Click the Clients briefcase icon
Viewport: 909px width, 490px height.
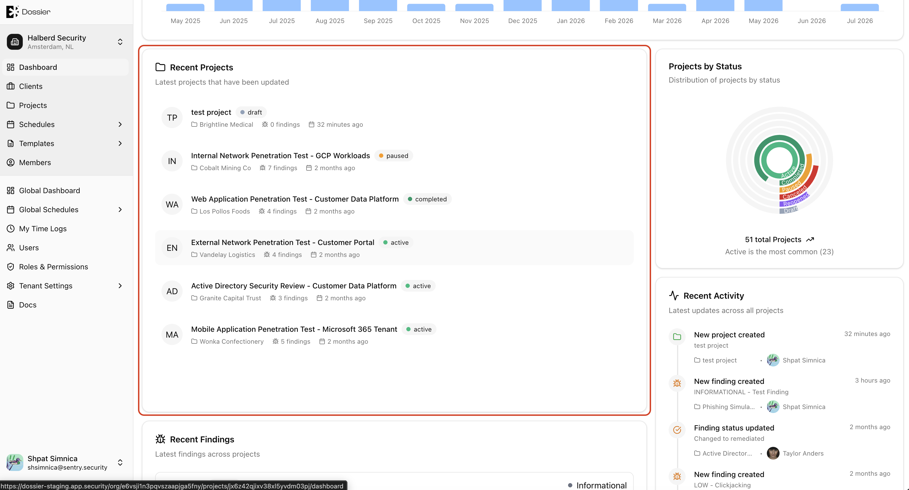click(11, 86)
